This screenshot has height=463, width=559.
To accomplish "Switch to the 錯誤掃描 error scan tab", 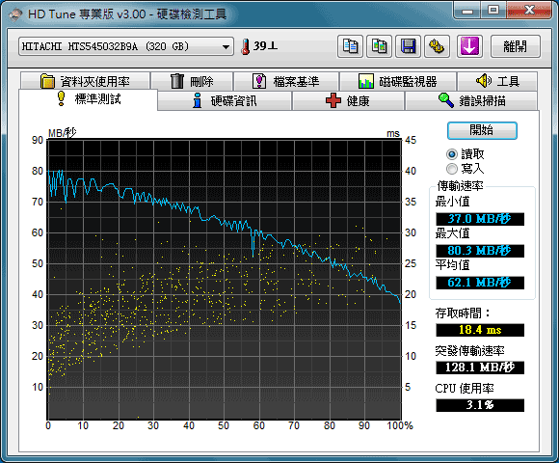I will [471, 100].
